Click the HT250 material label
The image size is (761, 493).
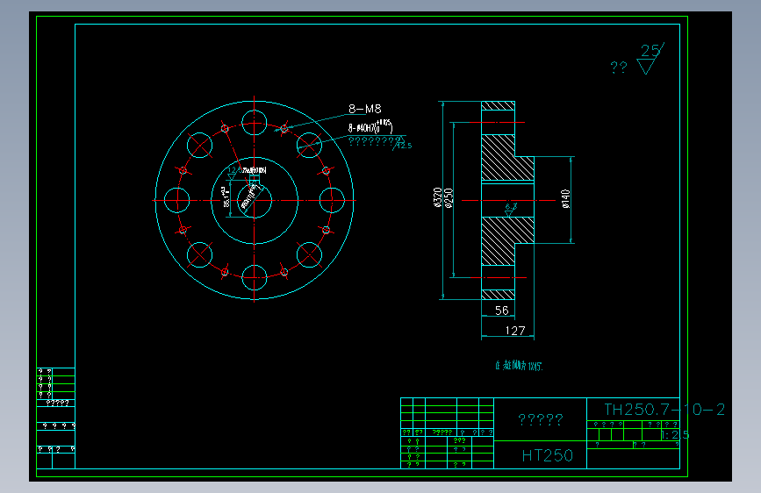click(548, 455)
